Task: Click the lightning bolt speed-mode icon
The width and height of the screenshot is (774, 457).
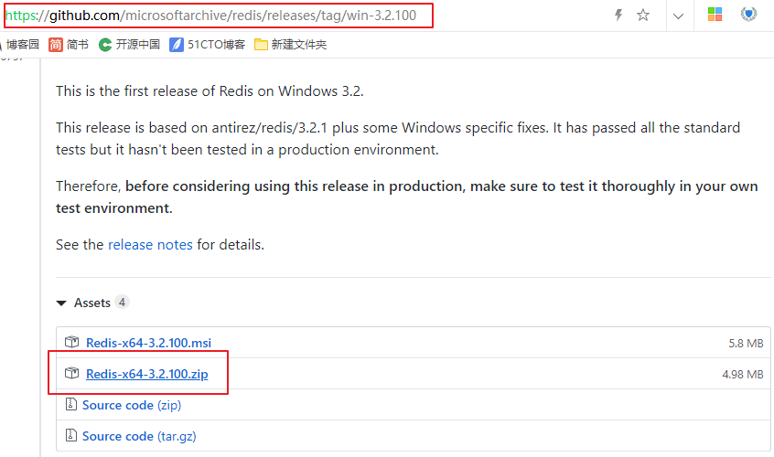Action: [618, 15]
